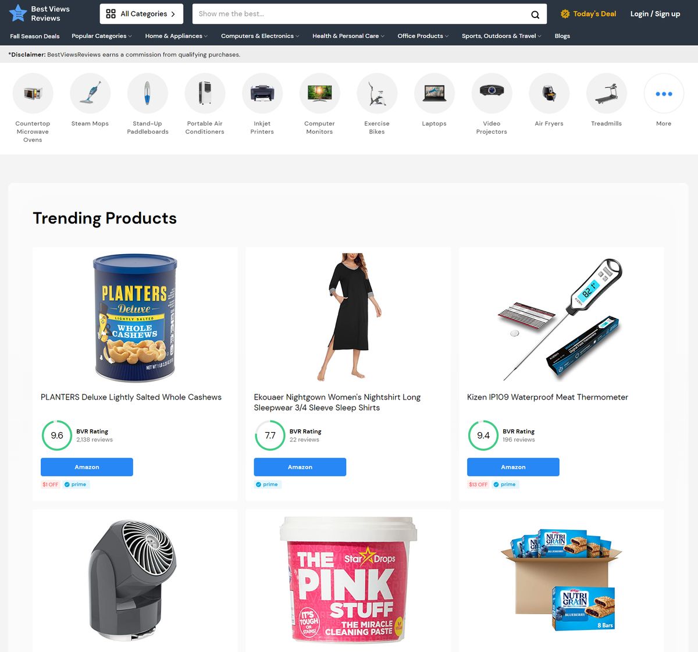Open the Kizen Meat Thermometer product image
Screen dimensions: 698x652
[561, 318]
